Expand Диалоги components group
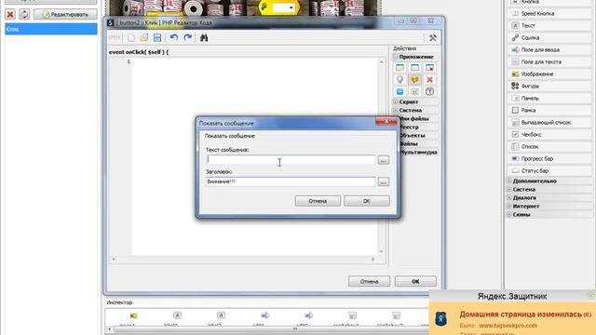Image resolution: width=596 pixels, height=335 pixels. coord(509,198)
